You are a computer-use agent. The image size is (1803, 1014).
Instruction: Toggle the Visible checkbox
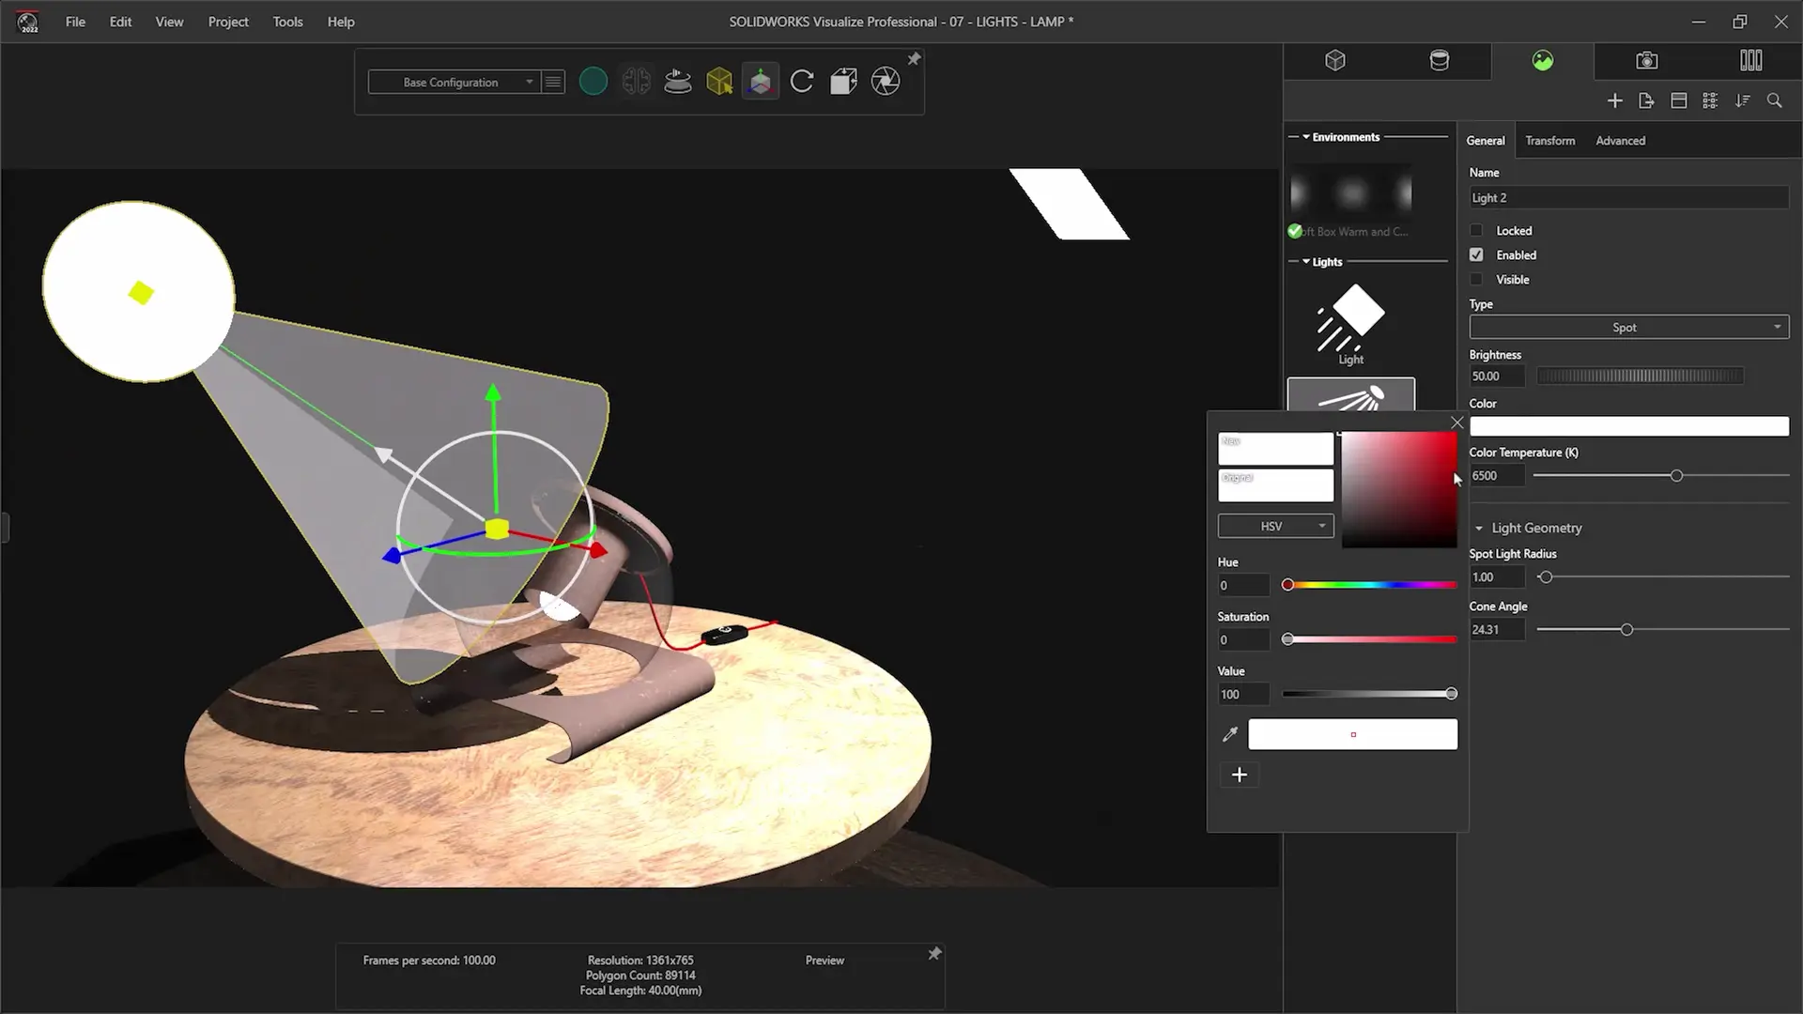(x=1476, y=280)
